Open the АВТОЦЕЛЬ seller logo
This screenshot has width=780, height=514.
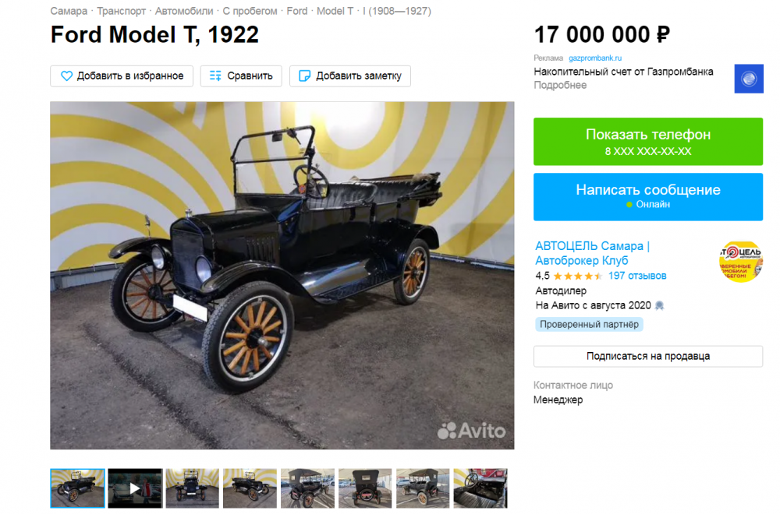tap(740, 262)
